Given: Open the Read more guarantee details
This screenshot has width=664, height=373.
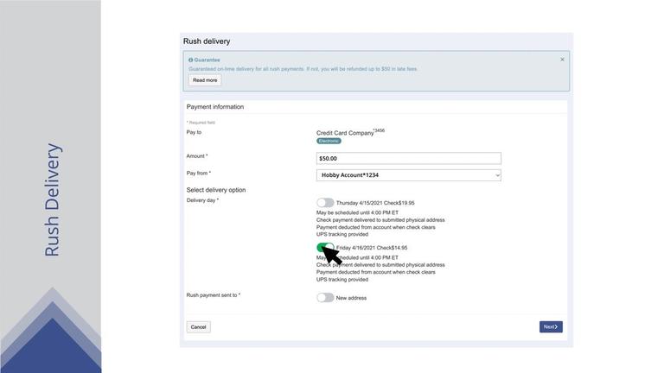Looking at the screenshot, I should pos(205,80).
